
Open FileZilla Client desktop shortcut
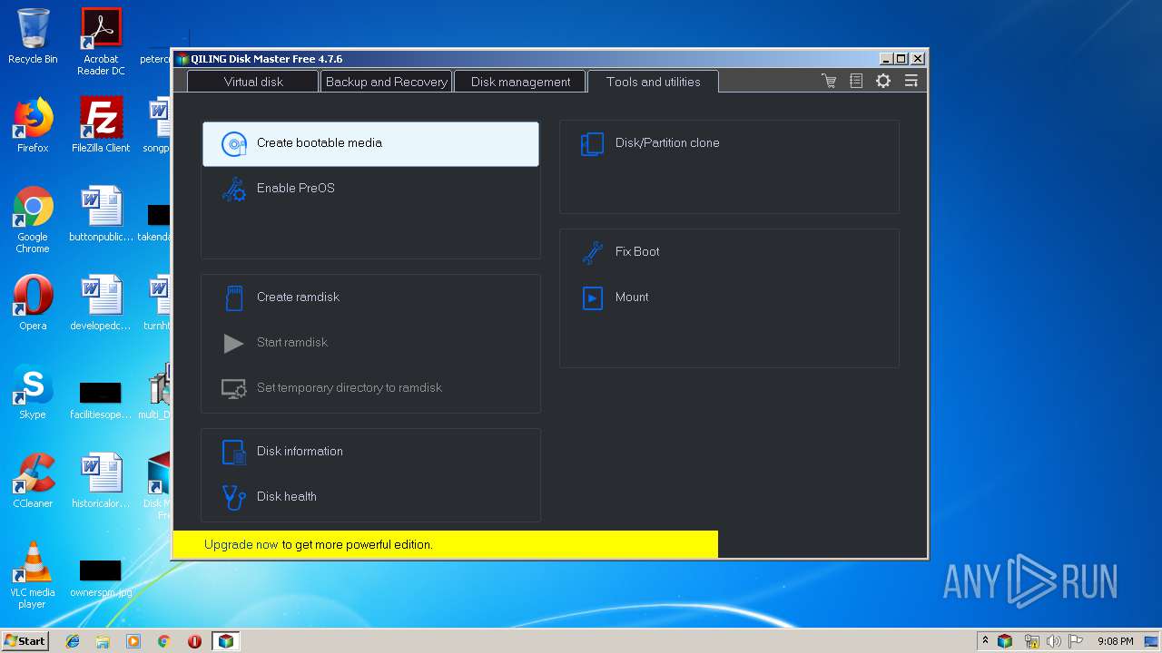[101, 125]
